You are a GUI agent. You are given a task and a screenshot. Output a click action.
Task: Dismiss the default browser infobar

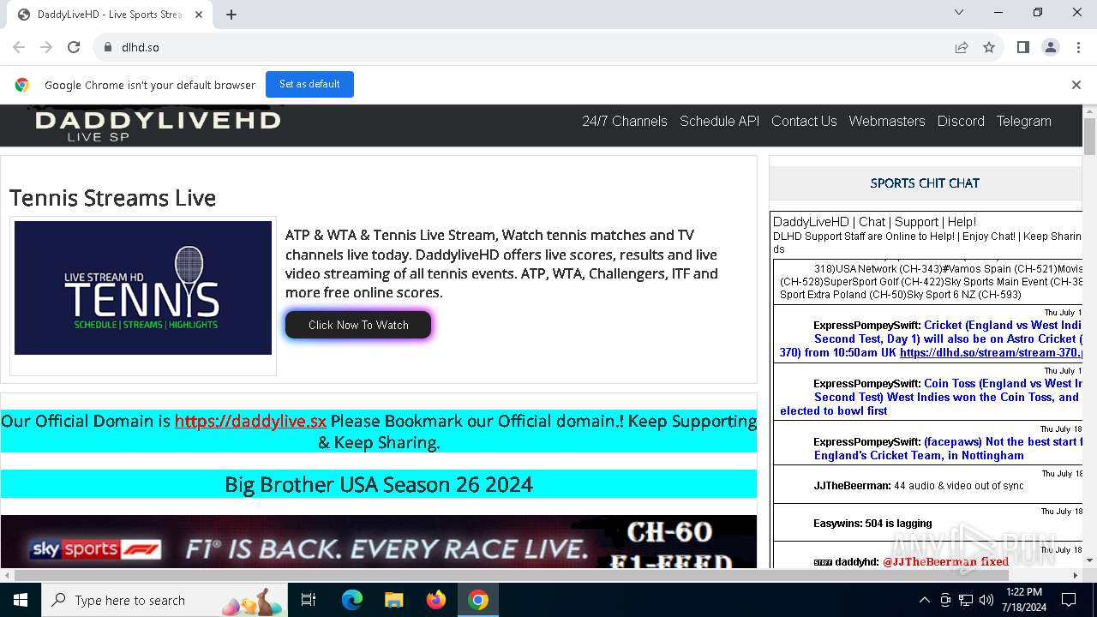point(1076,85)
